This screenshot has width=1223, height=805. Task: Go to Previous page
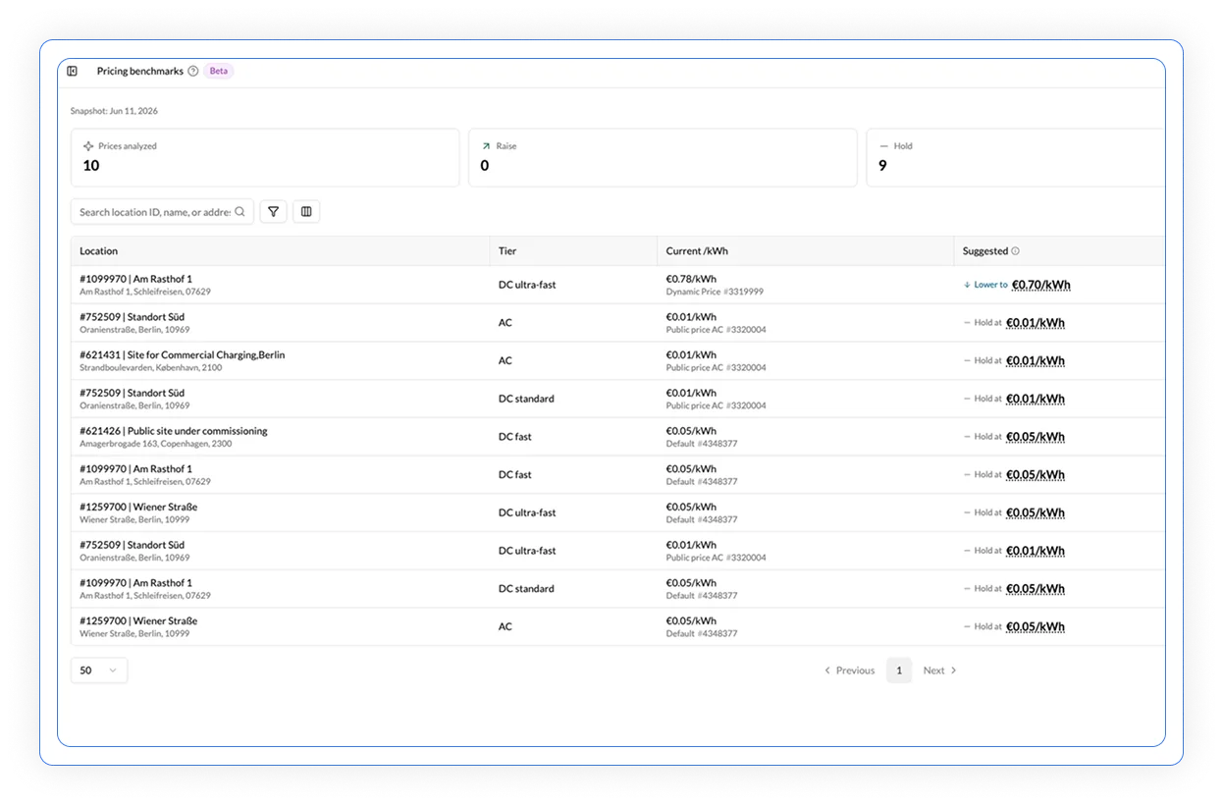849,671
